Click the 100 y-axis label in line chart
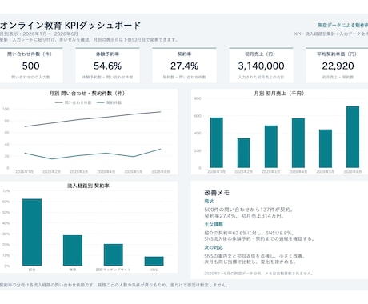The height and width of the screenshot is (304, 368). click(x=6, y=109)
